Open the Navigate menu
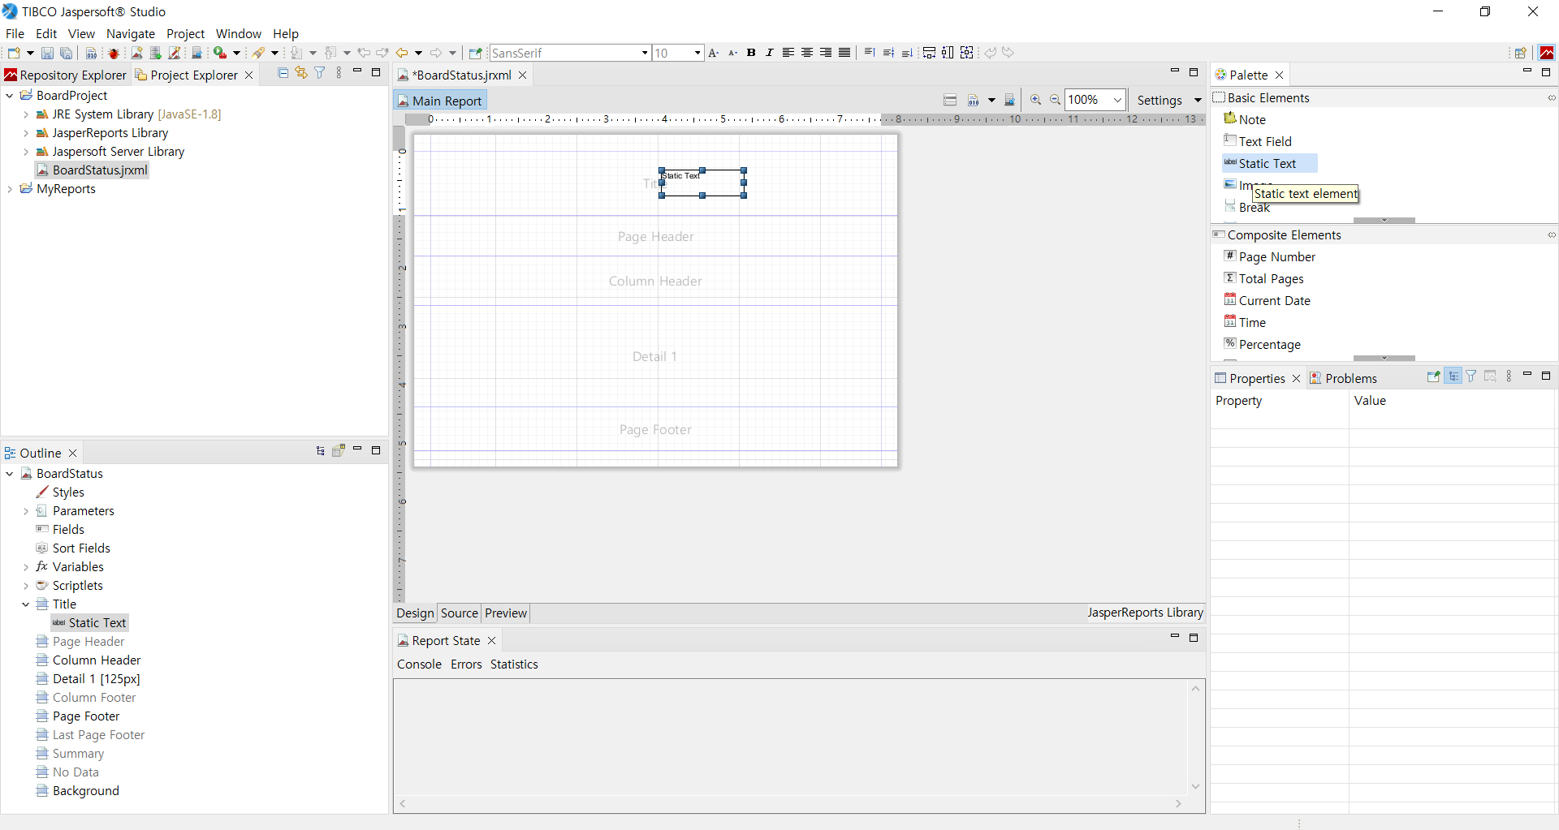This screenshot has height=830, width=1559. (131, 34)
